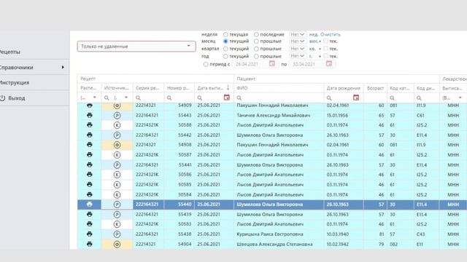Viewport: 467px width, 262px height.
Task: Expand the Справочники submenu arrow
Action: tap(63, 68)
